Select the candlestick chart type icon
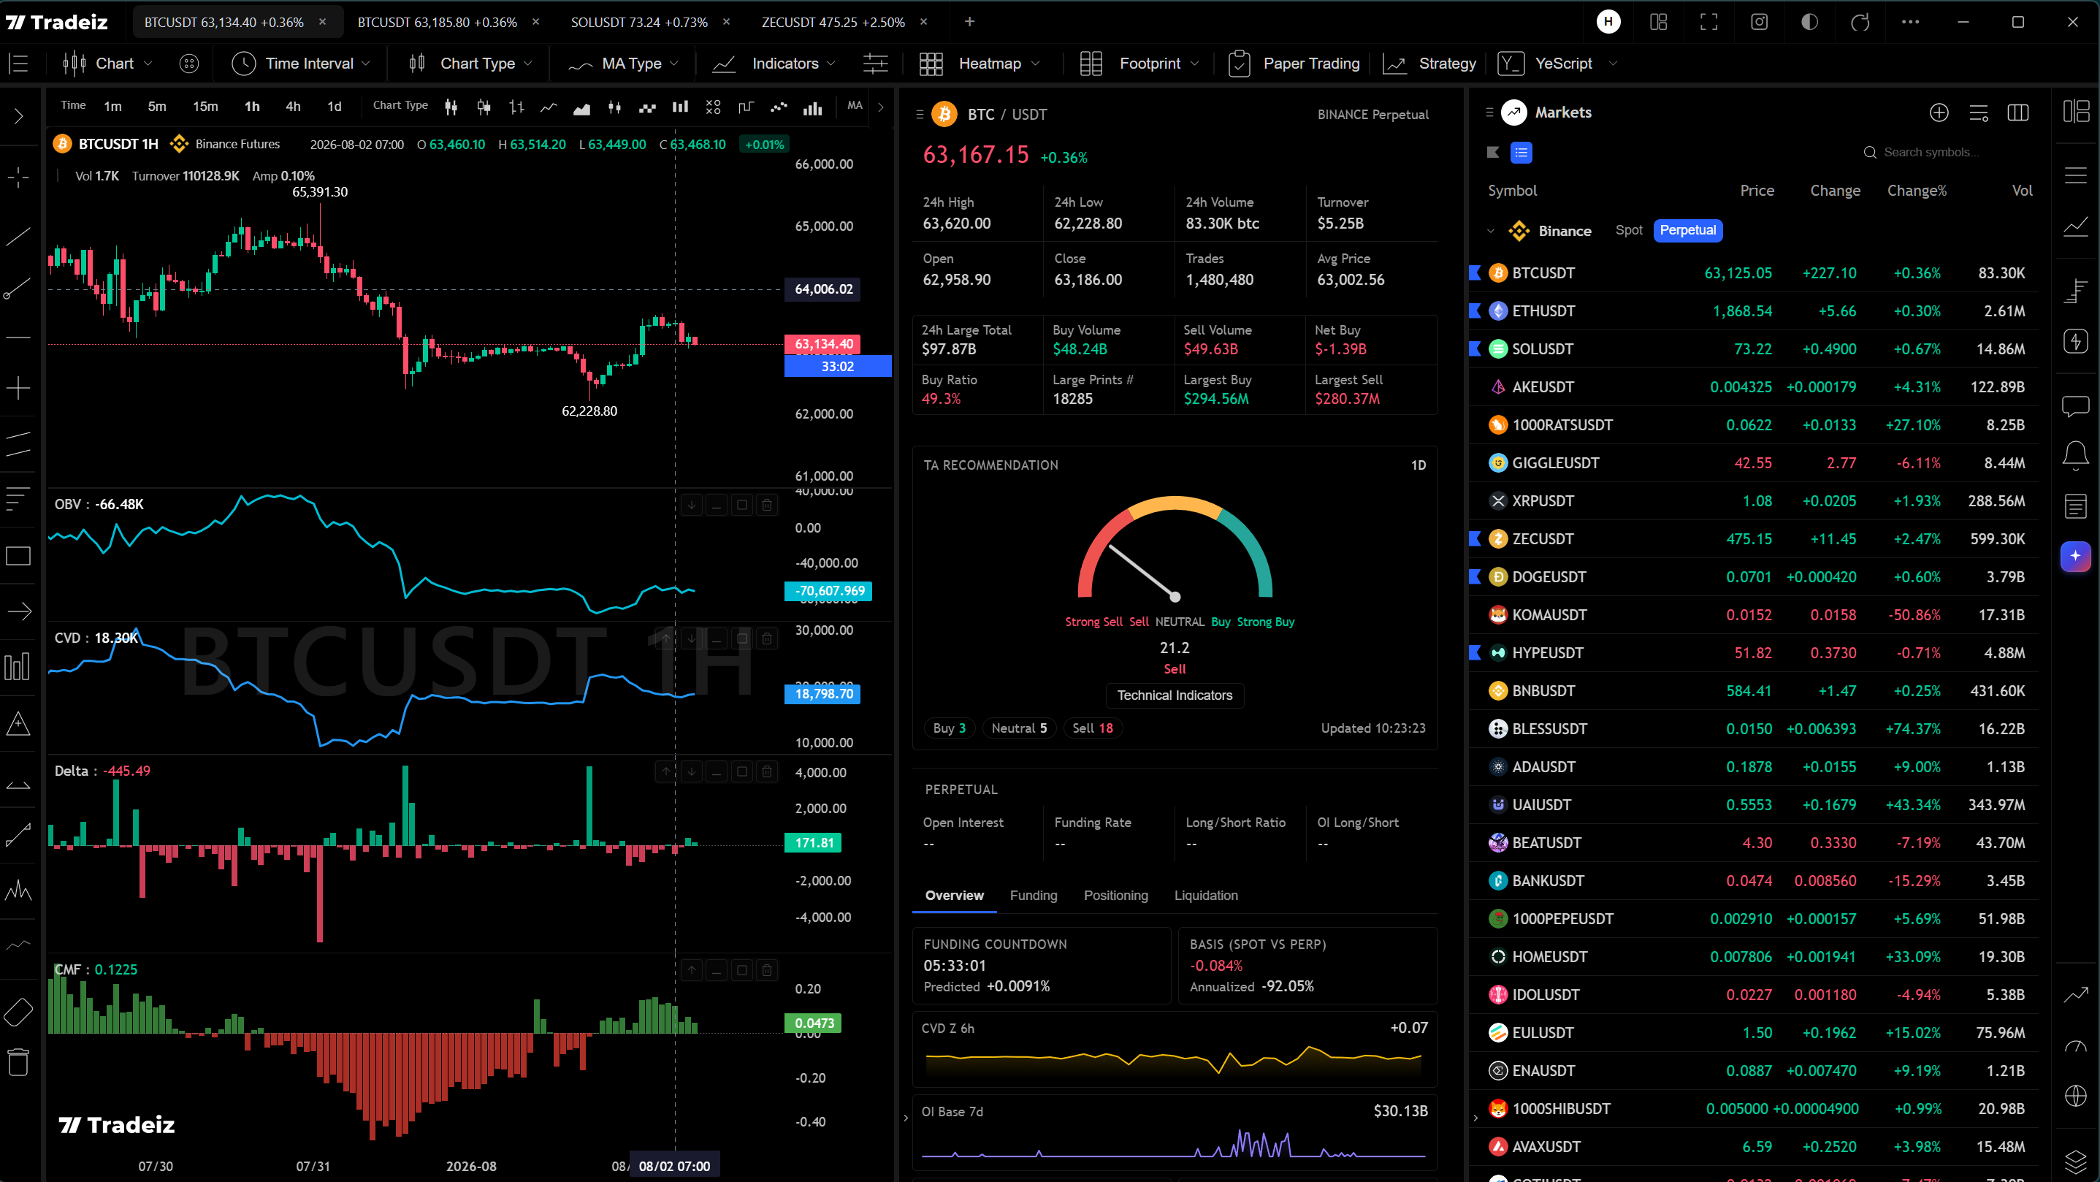This screenshot has width=2100, height=1182. point(451,107)
